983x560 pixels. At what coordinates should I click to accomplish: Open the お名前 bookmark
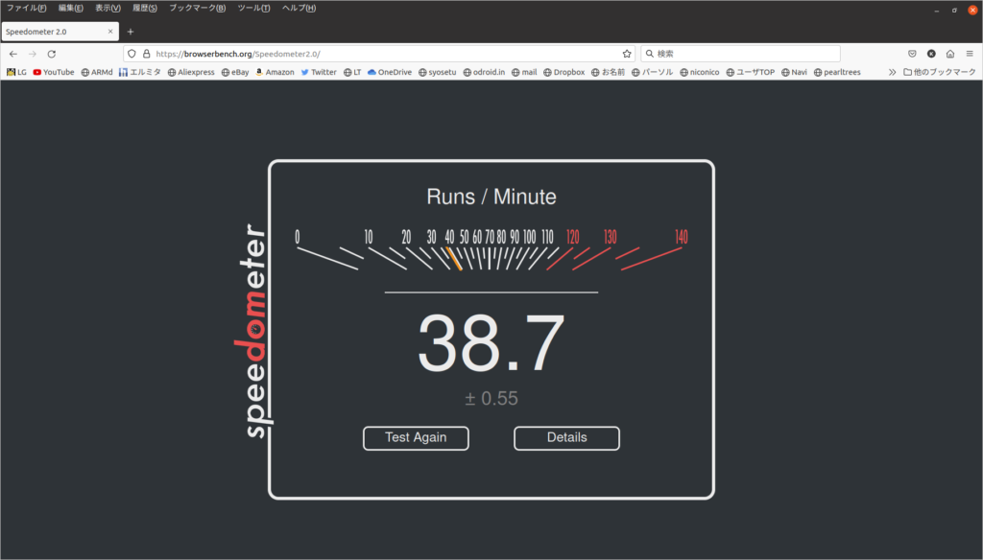608,72
